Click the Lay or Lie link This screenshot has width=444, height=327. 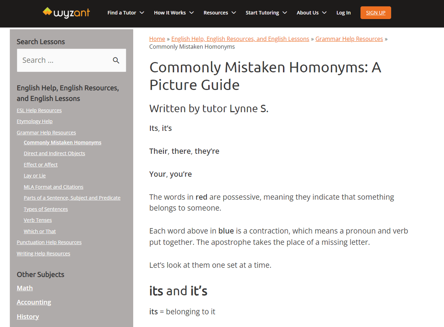pos(34,176)
